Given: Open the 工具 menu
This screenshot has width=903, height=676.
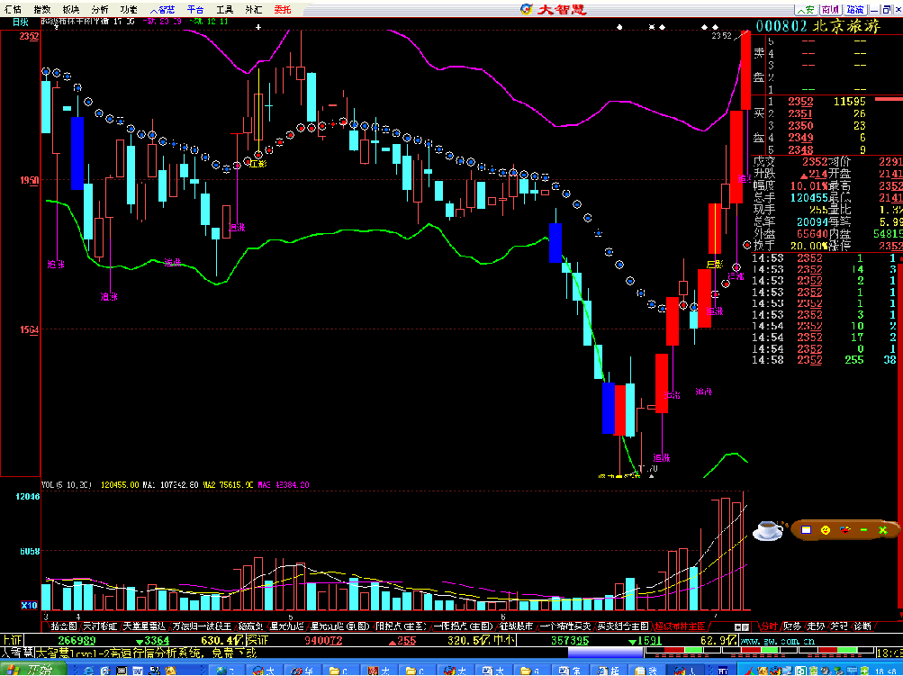Looking at the screenshot, I should tap(224, 9).
